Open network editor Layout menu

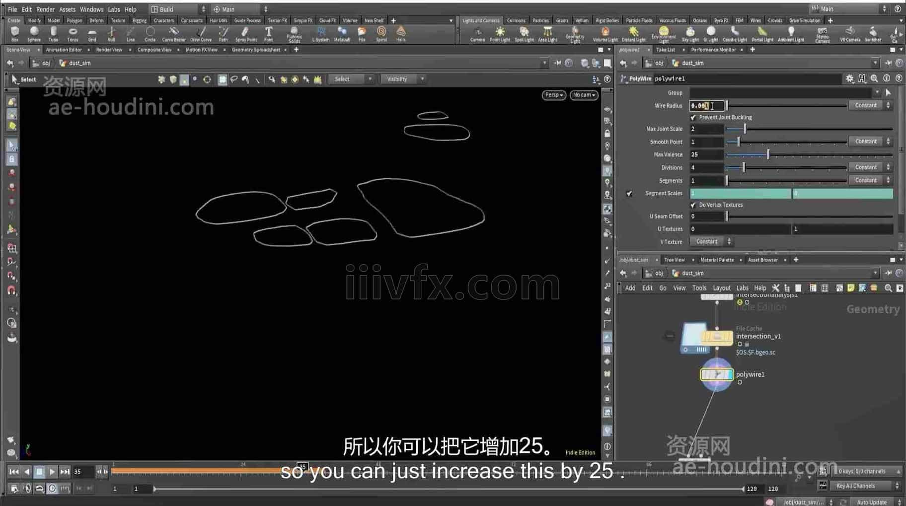[722, 288]
